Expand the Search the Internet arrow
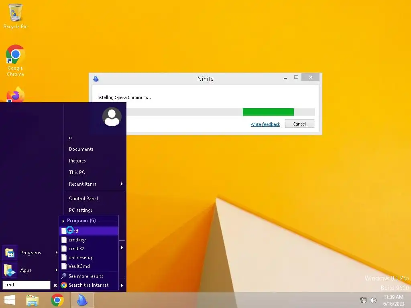Screen dimensions: 411x308 (122, 285)
